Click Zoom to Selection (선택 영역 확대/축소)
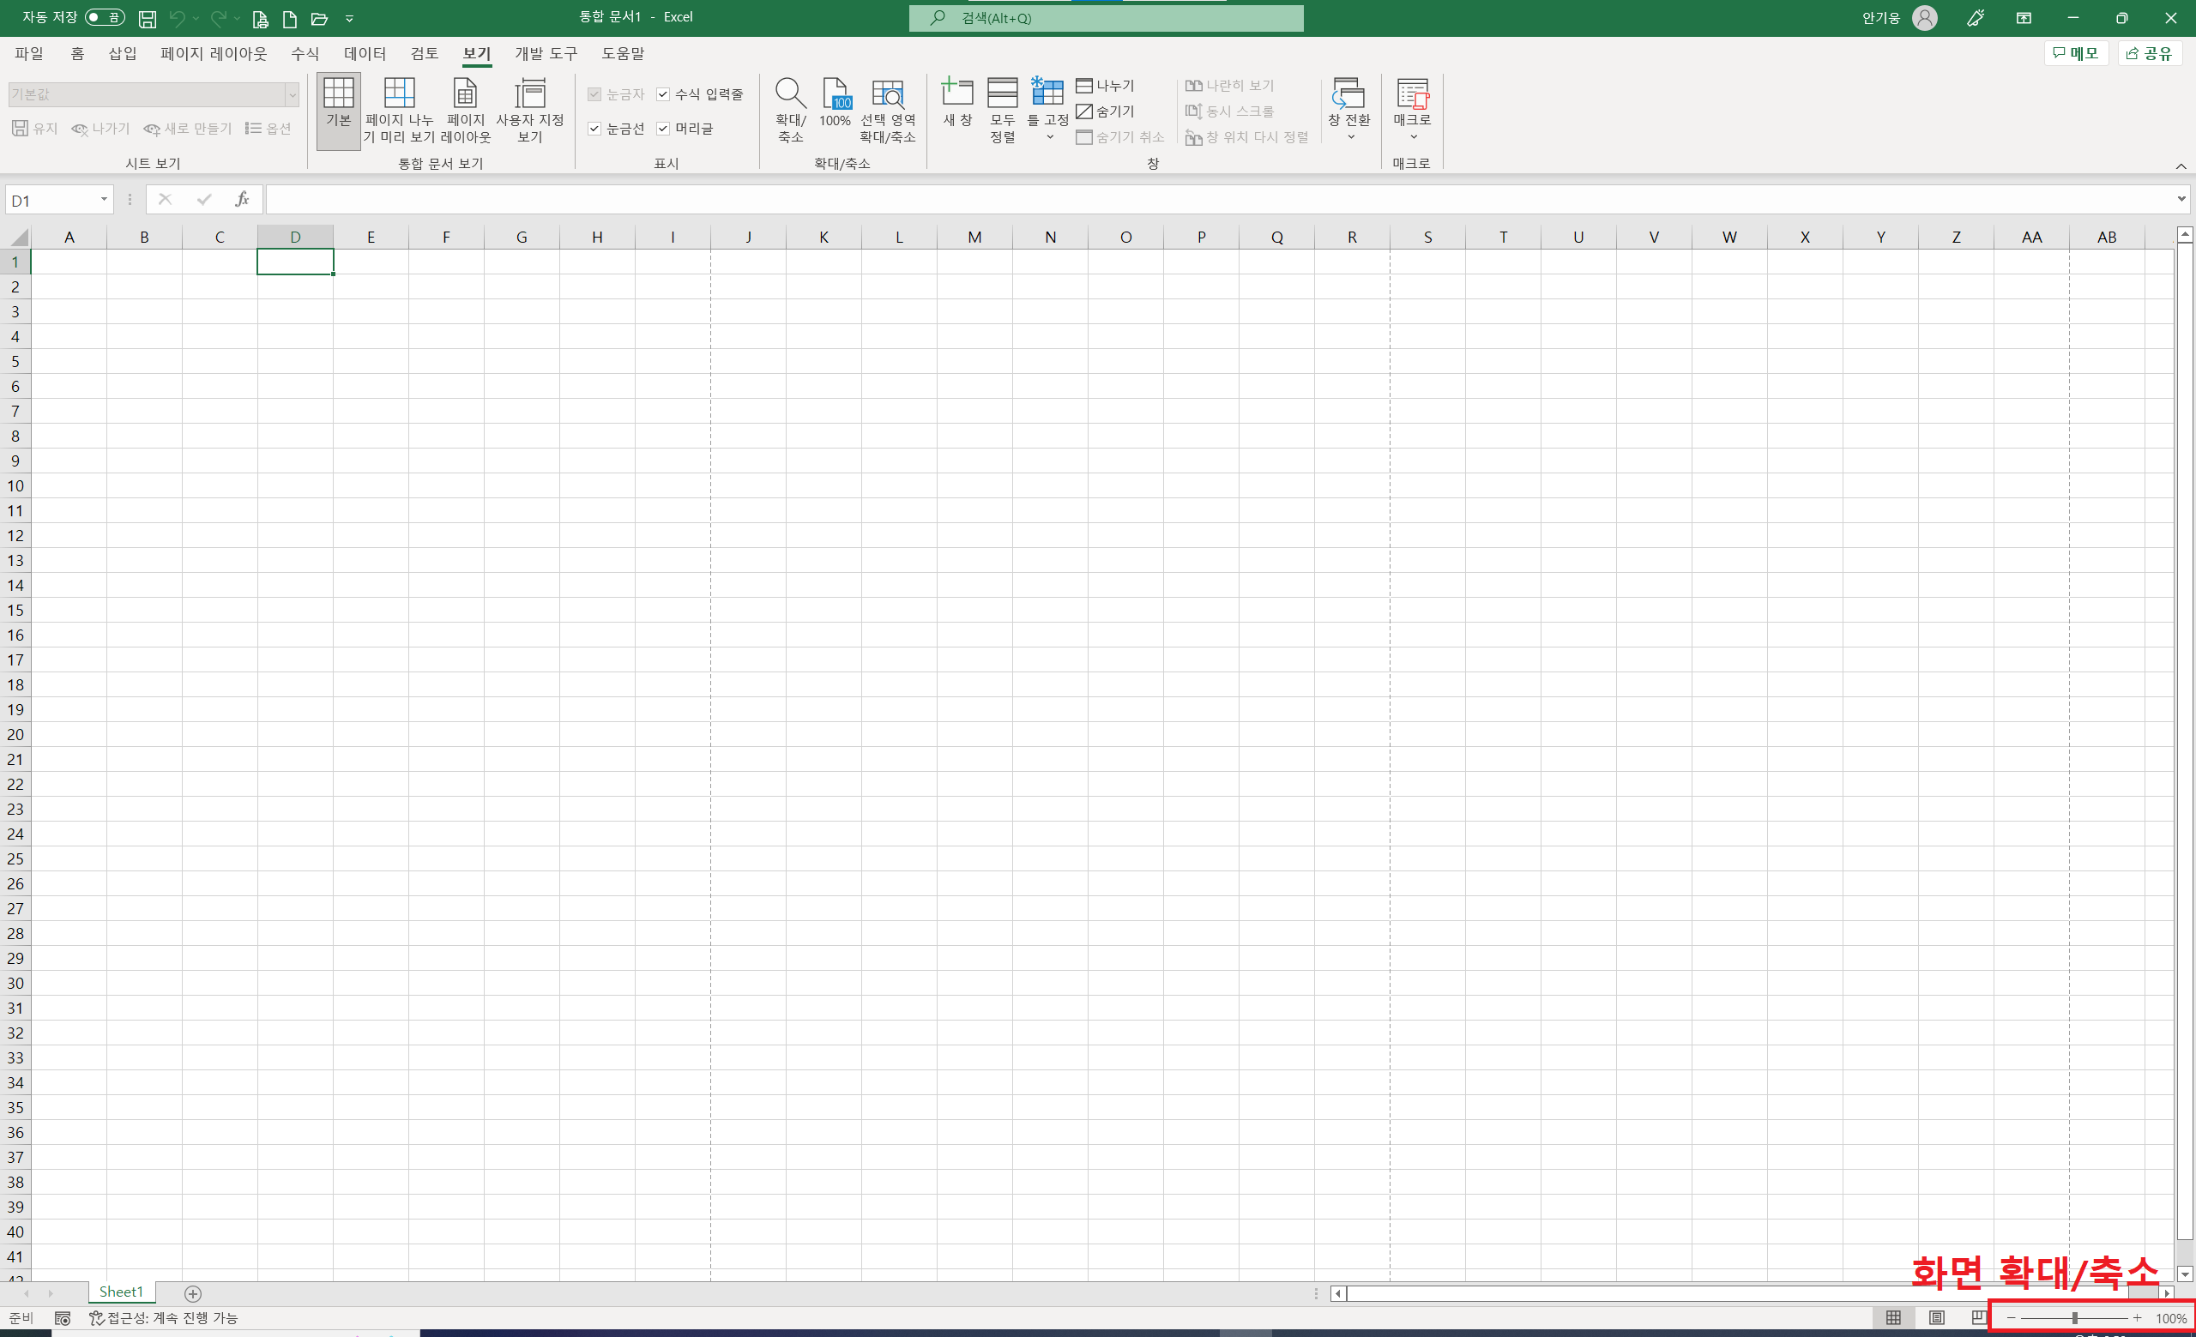The height and width of the screenshot is (1337, 2196). point(887,93)
